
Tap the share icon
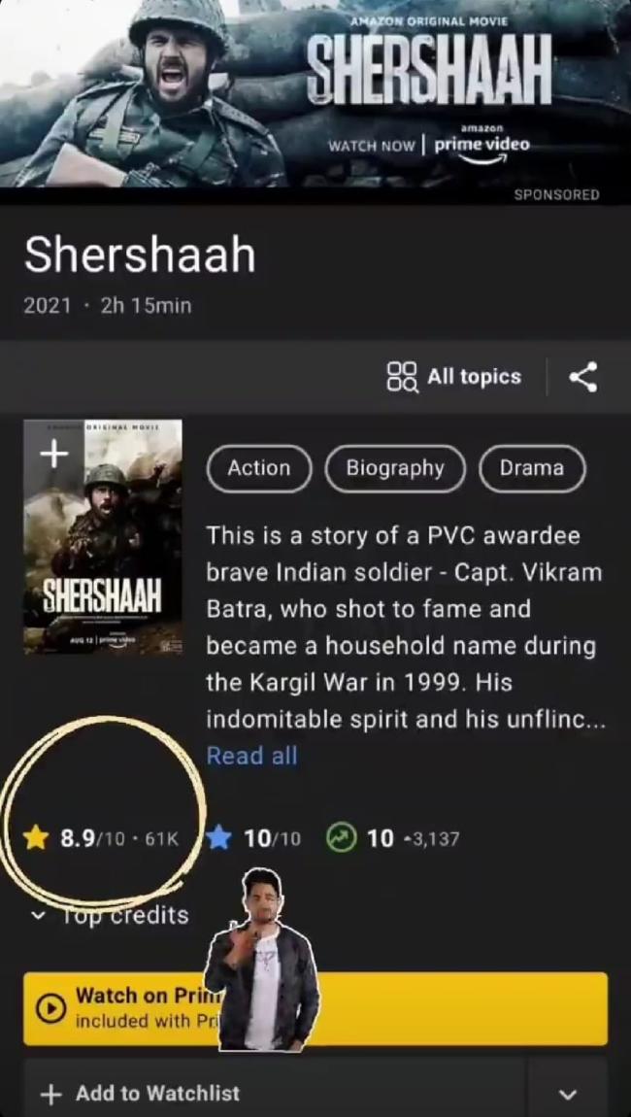[x=583, y=377]
